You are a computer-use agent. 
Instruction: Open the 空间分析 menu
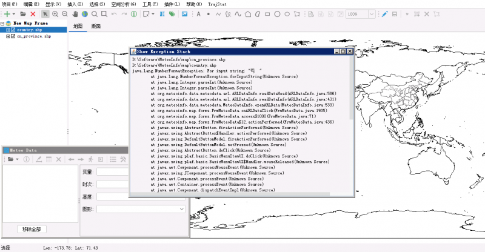[x=124, y=4]
